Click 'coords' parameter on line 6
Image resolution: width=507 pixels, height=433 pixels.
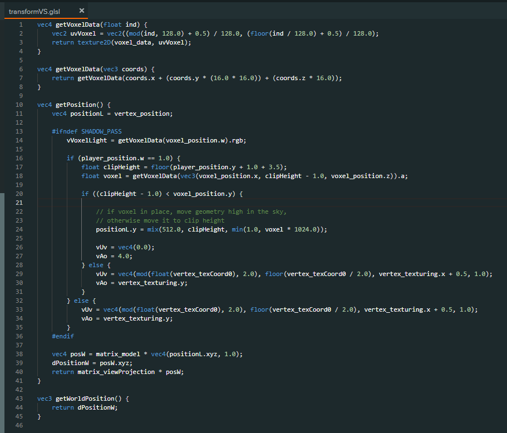pyautogui.click(x=132, y=69)
